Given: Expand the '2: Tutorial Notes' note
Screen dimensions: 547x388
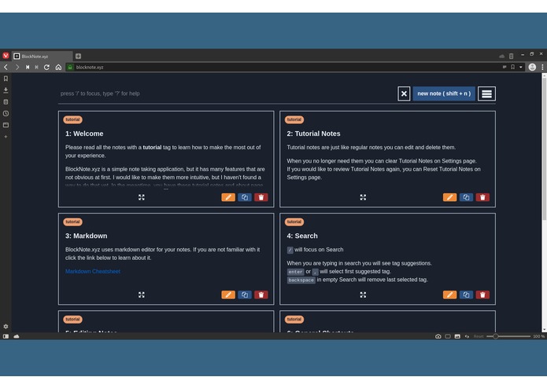Looking at the screenshot, I should 363,197.
